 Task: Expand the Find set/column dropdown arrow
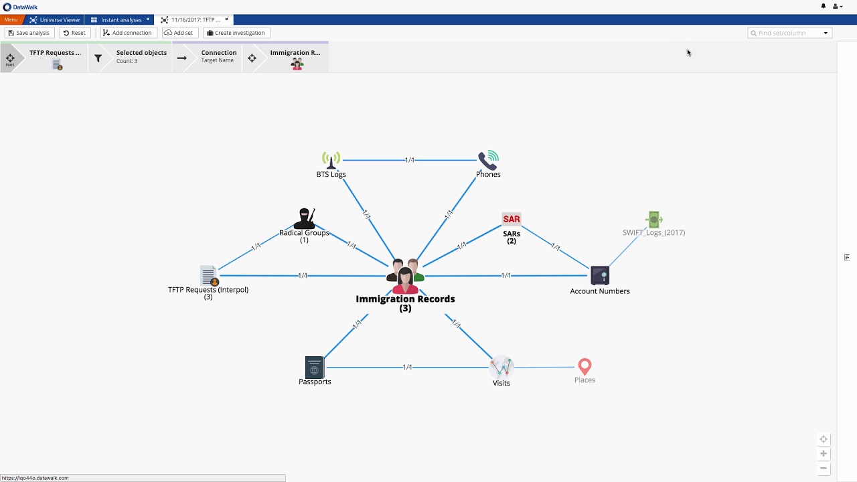pyautogui.click(x=826, y=33)
